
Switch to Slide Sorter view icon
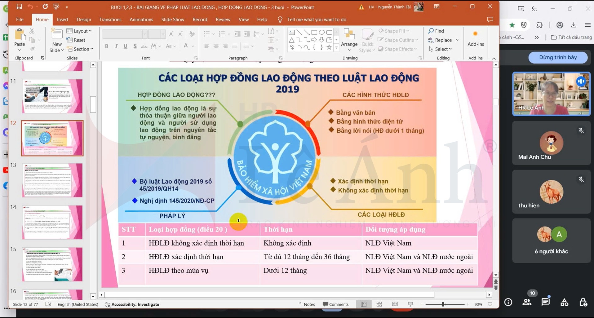379,304
